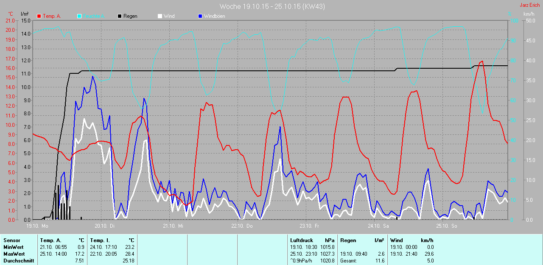Click the timestamp '19.10. 21:40'
Image resolution: width=543 pixels, height=265 pixels.
[404, 254]
